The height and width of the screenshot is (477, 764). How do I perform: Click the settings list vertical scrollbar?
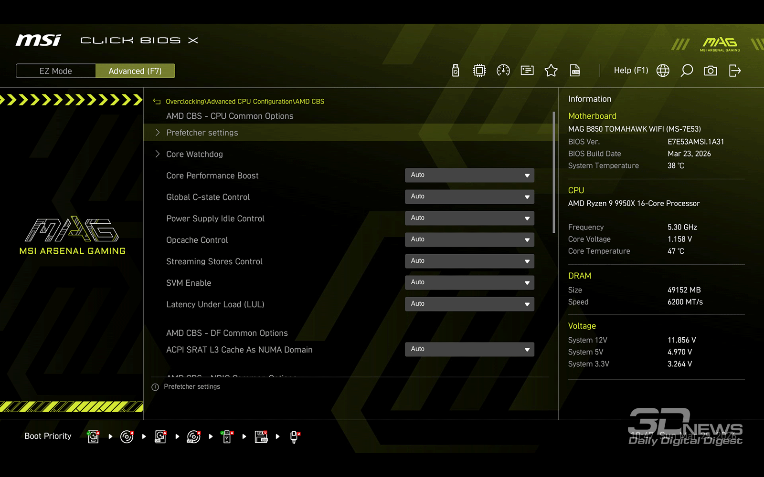tap(554, 172)
